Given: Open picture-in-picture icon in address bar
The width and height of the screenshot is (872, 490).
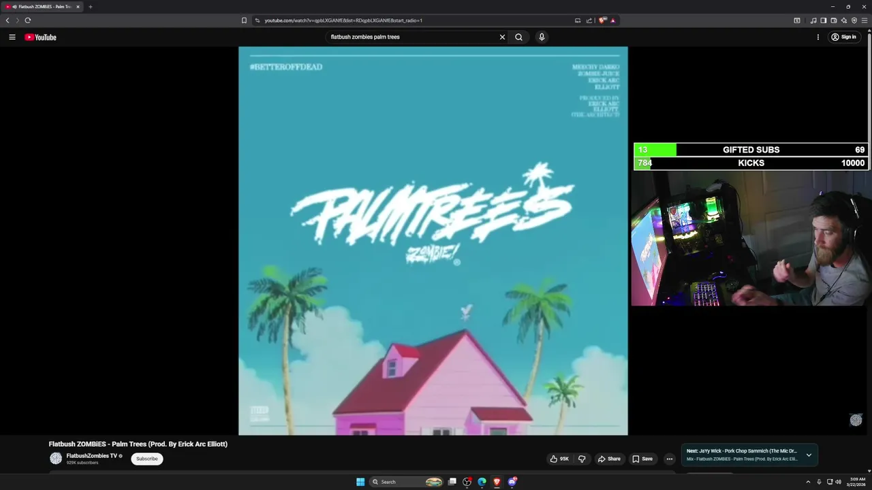Looking at the screenshot, I should 578,20.
